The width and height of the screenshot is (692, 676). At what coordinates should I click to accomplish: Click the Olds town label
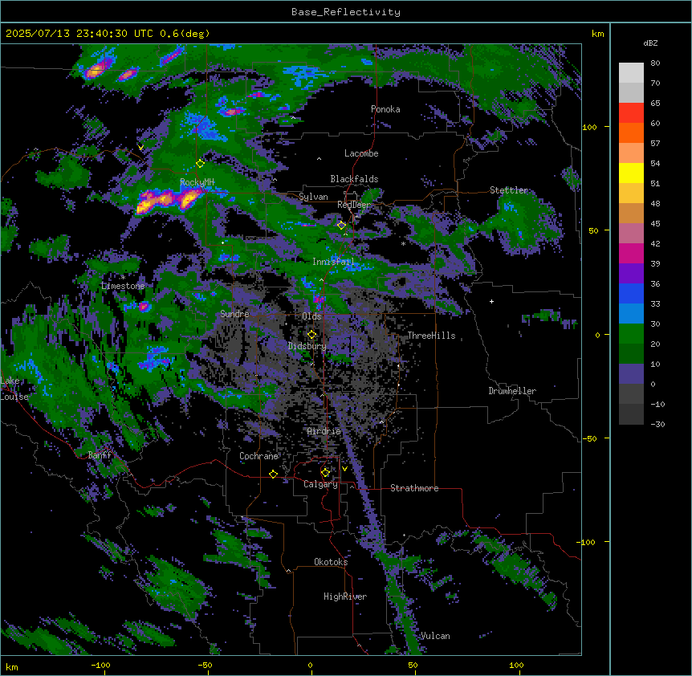[311, 316]
